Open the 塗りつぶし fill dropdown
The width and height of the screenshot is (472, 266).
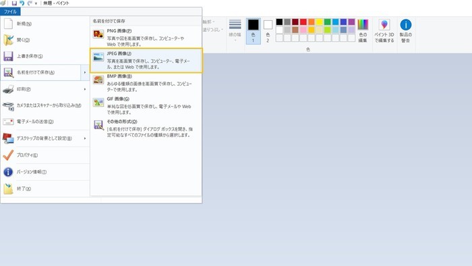[213, 30]
